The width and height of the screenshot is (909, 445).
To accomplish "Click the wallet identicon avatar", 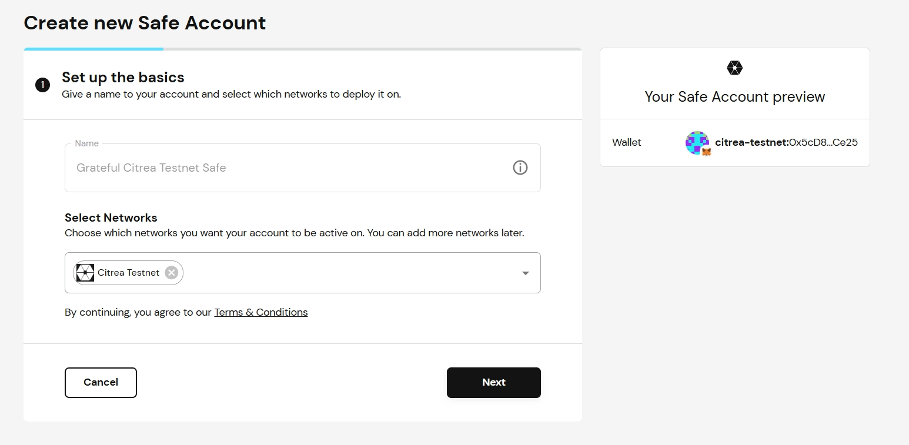I will pyautogui.click(x=696, y=142).
